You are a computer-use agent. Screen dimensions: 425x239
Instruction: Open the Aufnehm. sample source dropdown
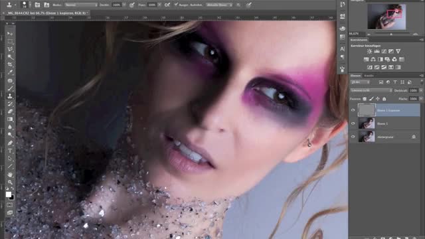(219, 5)
